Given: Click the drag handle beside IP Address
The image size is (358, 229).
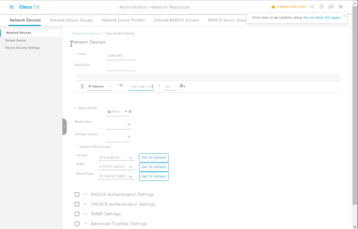Looking at the screenshot, I should pos(83,86).
